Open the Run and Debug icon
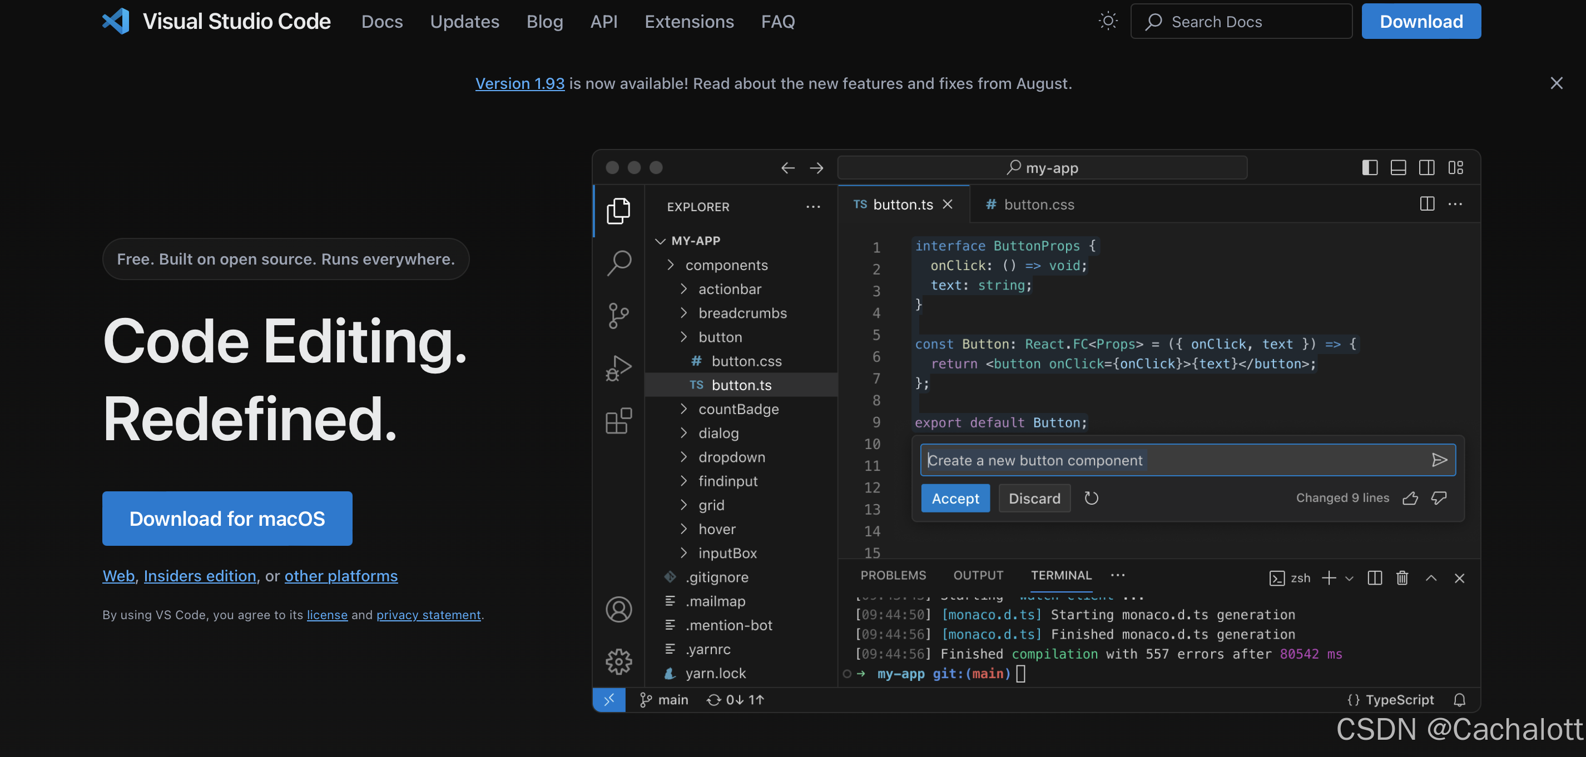 618,368
